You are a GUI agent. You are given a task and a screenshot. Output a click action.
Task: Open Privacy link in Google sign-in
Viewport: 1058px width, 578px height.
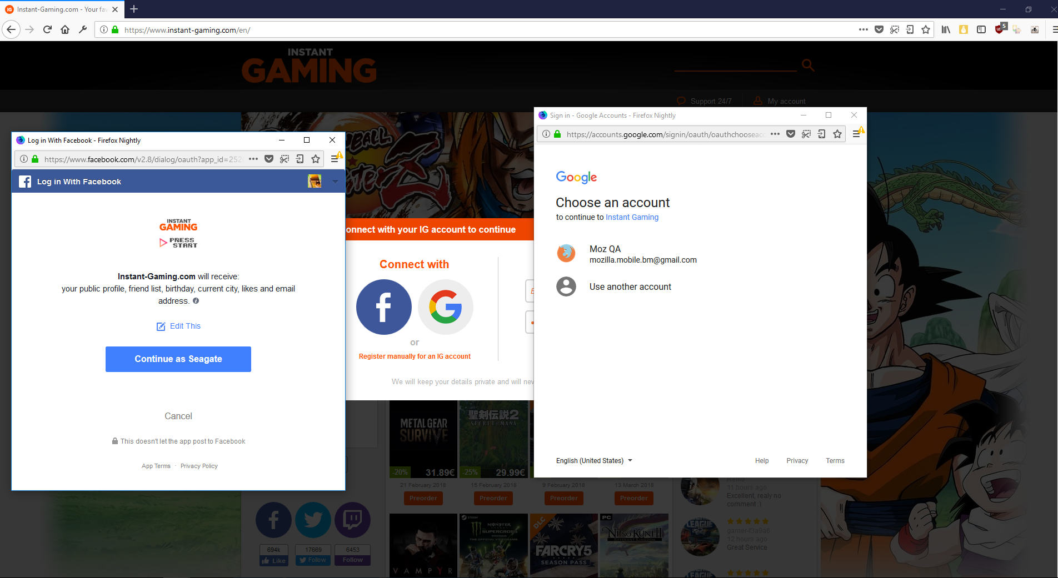[797, 461]
